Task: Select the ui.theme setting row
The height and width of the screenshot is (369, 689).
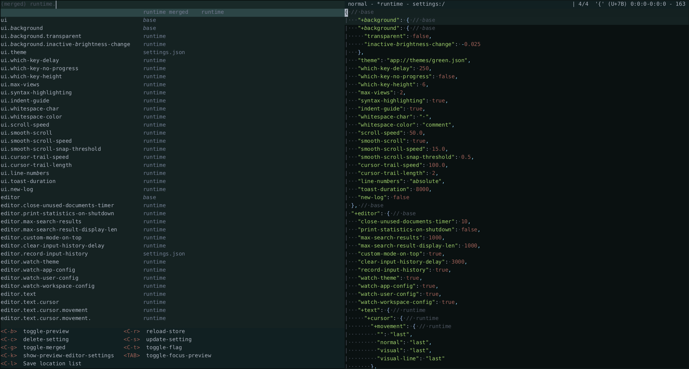Action: tap(13, 52)
